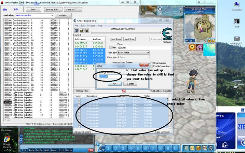Viewport: 245px width, 153px height.
Task: Click the star buff icon below minimap
Action: tap(192, 47)
